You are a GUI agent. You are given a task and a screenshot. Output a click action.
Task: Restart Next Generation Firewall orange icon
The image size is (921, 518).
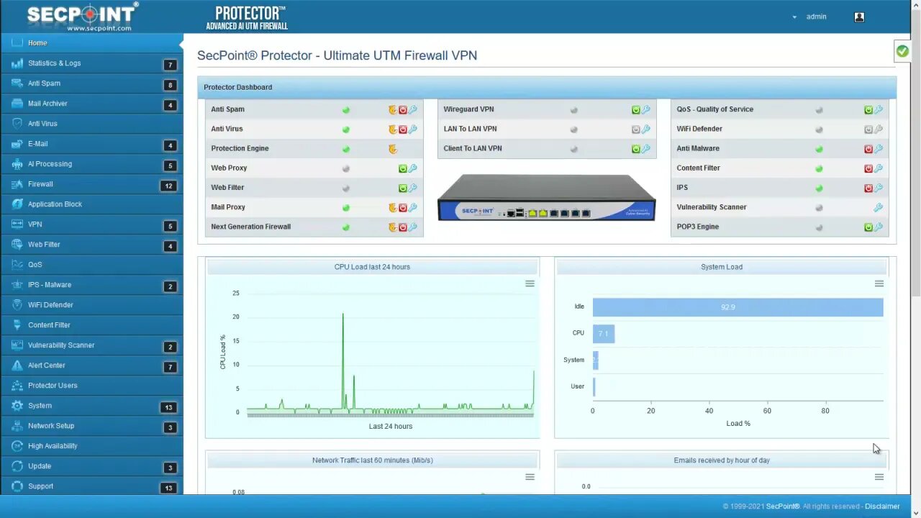(392, 227)
